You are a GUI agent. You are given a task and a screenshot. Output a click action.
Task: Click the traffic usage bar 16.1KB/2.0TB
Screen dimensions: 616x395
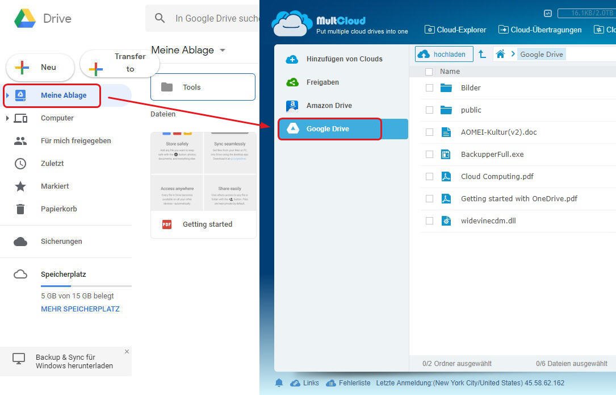[586, 14]
